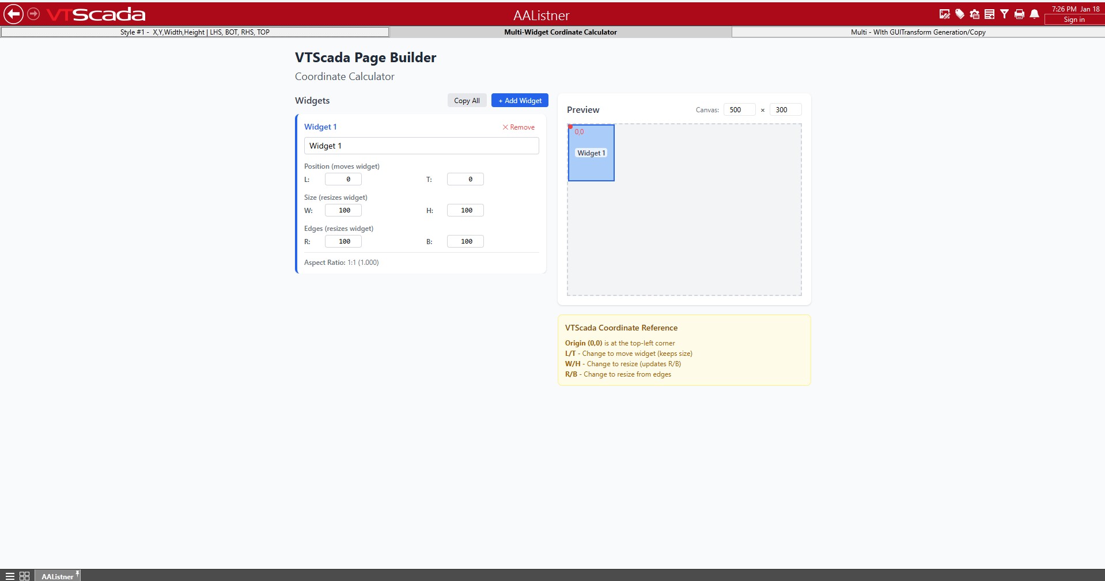Open the Idea Studio page editor icon
1105x581 pixels.
944,14
